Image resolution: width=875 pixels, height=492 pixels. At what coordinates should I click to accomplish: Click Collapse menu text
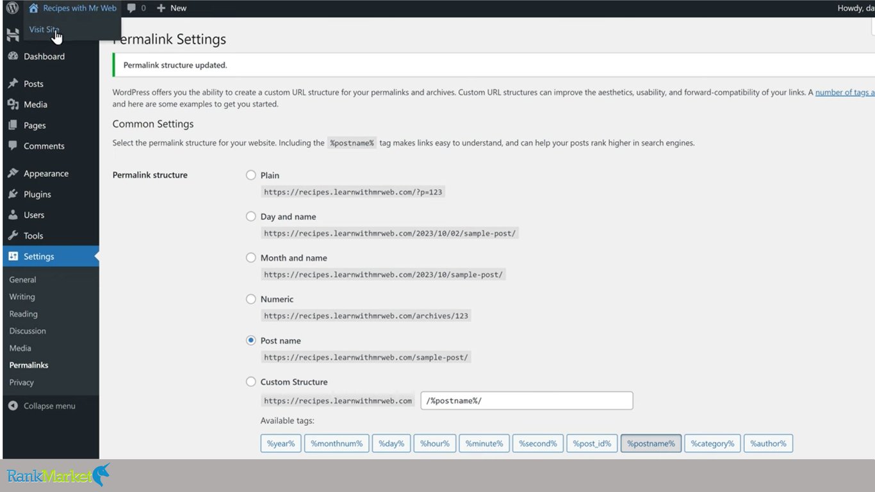[x=49, y=406]
